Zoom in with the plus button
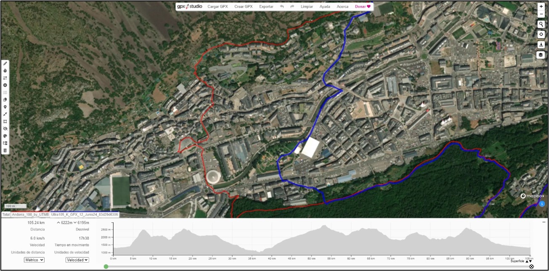549x271 pixels. 541,6
